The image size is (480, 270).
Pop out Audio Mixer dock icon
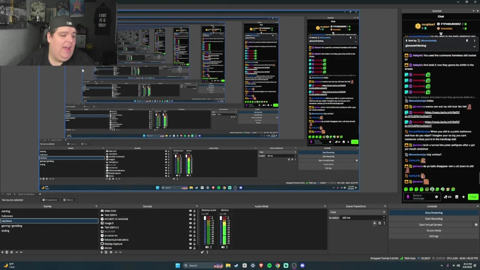click(x=325, y=206)
